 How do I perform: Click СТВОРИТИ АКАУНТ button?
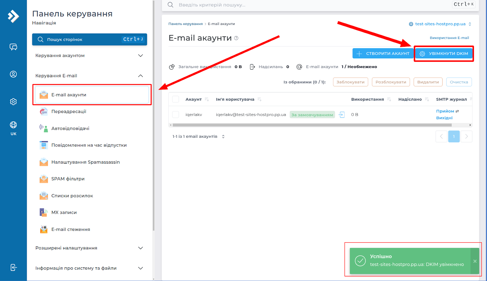click(x=383, y=54)
